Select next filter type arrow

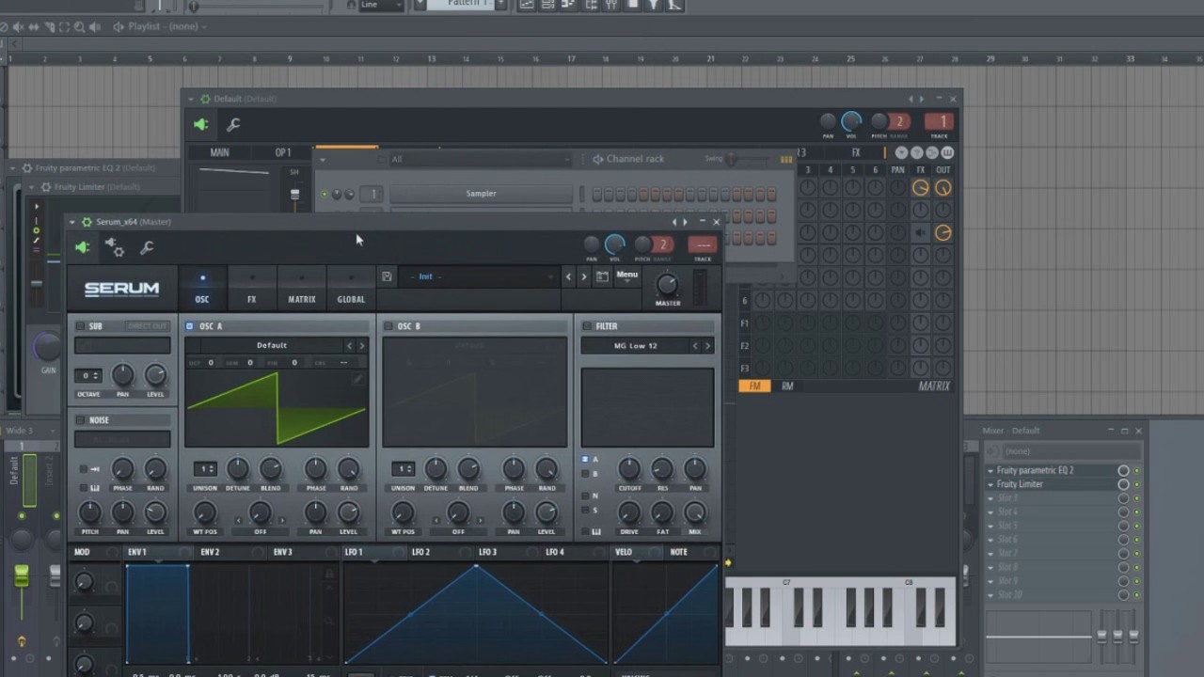tap(708, 346)
